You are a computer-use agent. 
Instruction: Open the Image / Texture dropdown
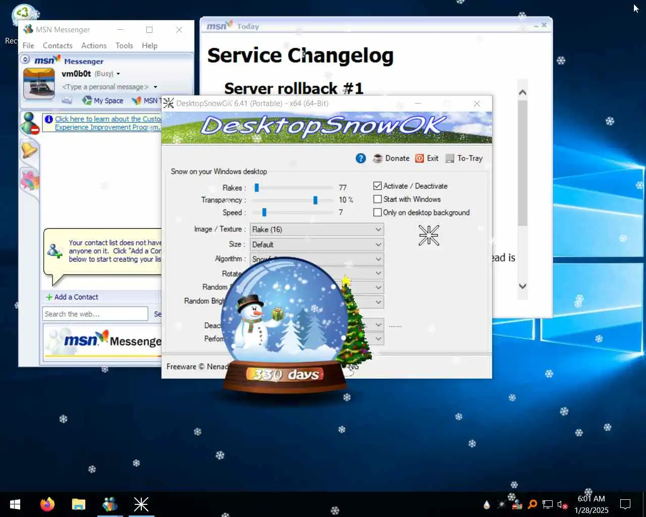point(317,229)
